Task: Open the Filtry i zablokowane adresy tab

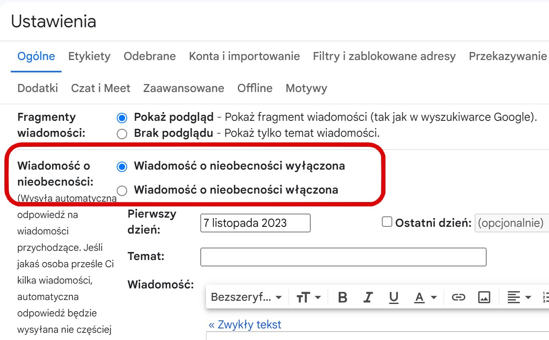Action: pyautogui.click(x=384, y=56)
